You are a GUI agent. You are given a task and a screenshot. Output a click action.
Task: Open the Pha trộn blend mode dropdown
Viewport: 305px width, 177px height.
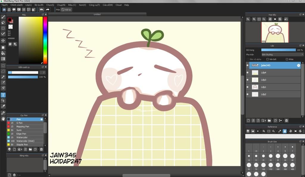click(282, 55)
